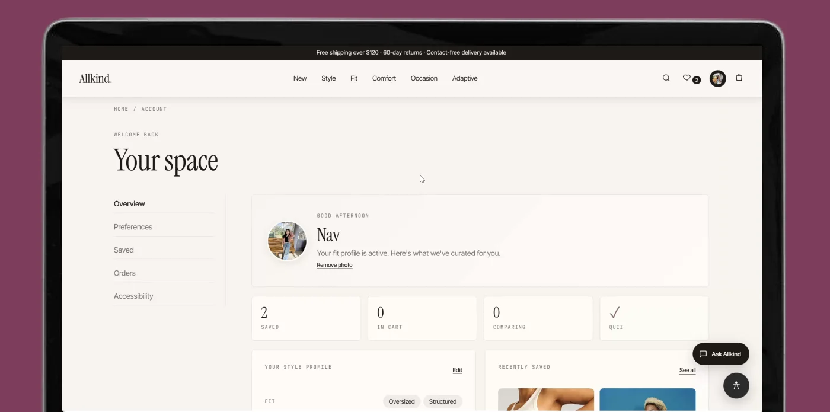Edit your style profile
Image resolution: width=830 pixels, height=412 pixels.
click(x=457, y=370)
